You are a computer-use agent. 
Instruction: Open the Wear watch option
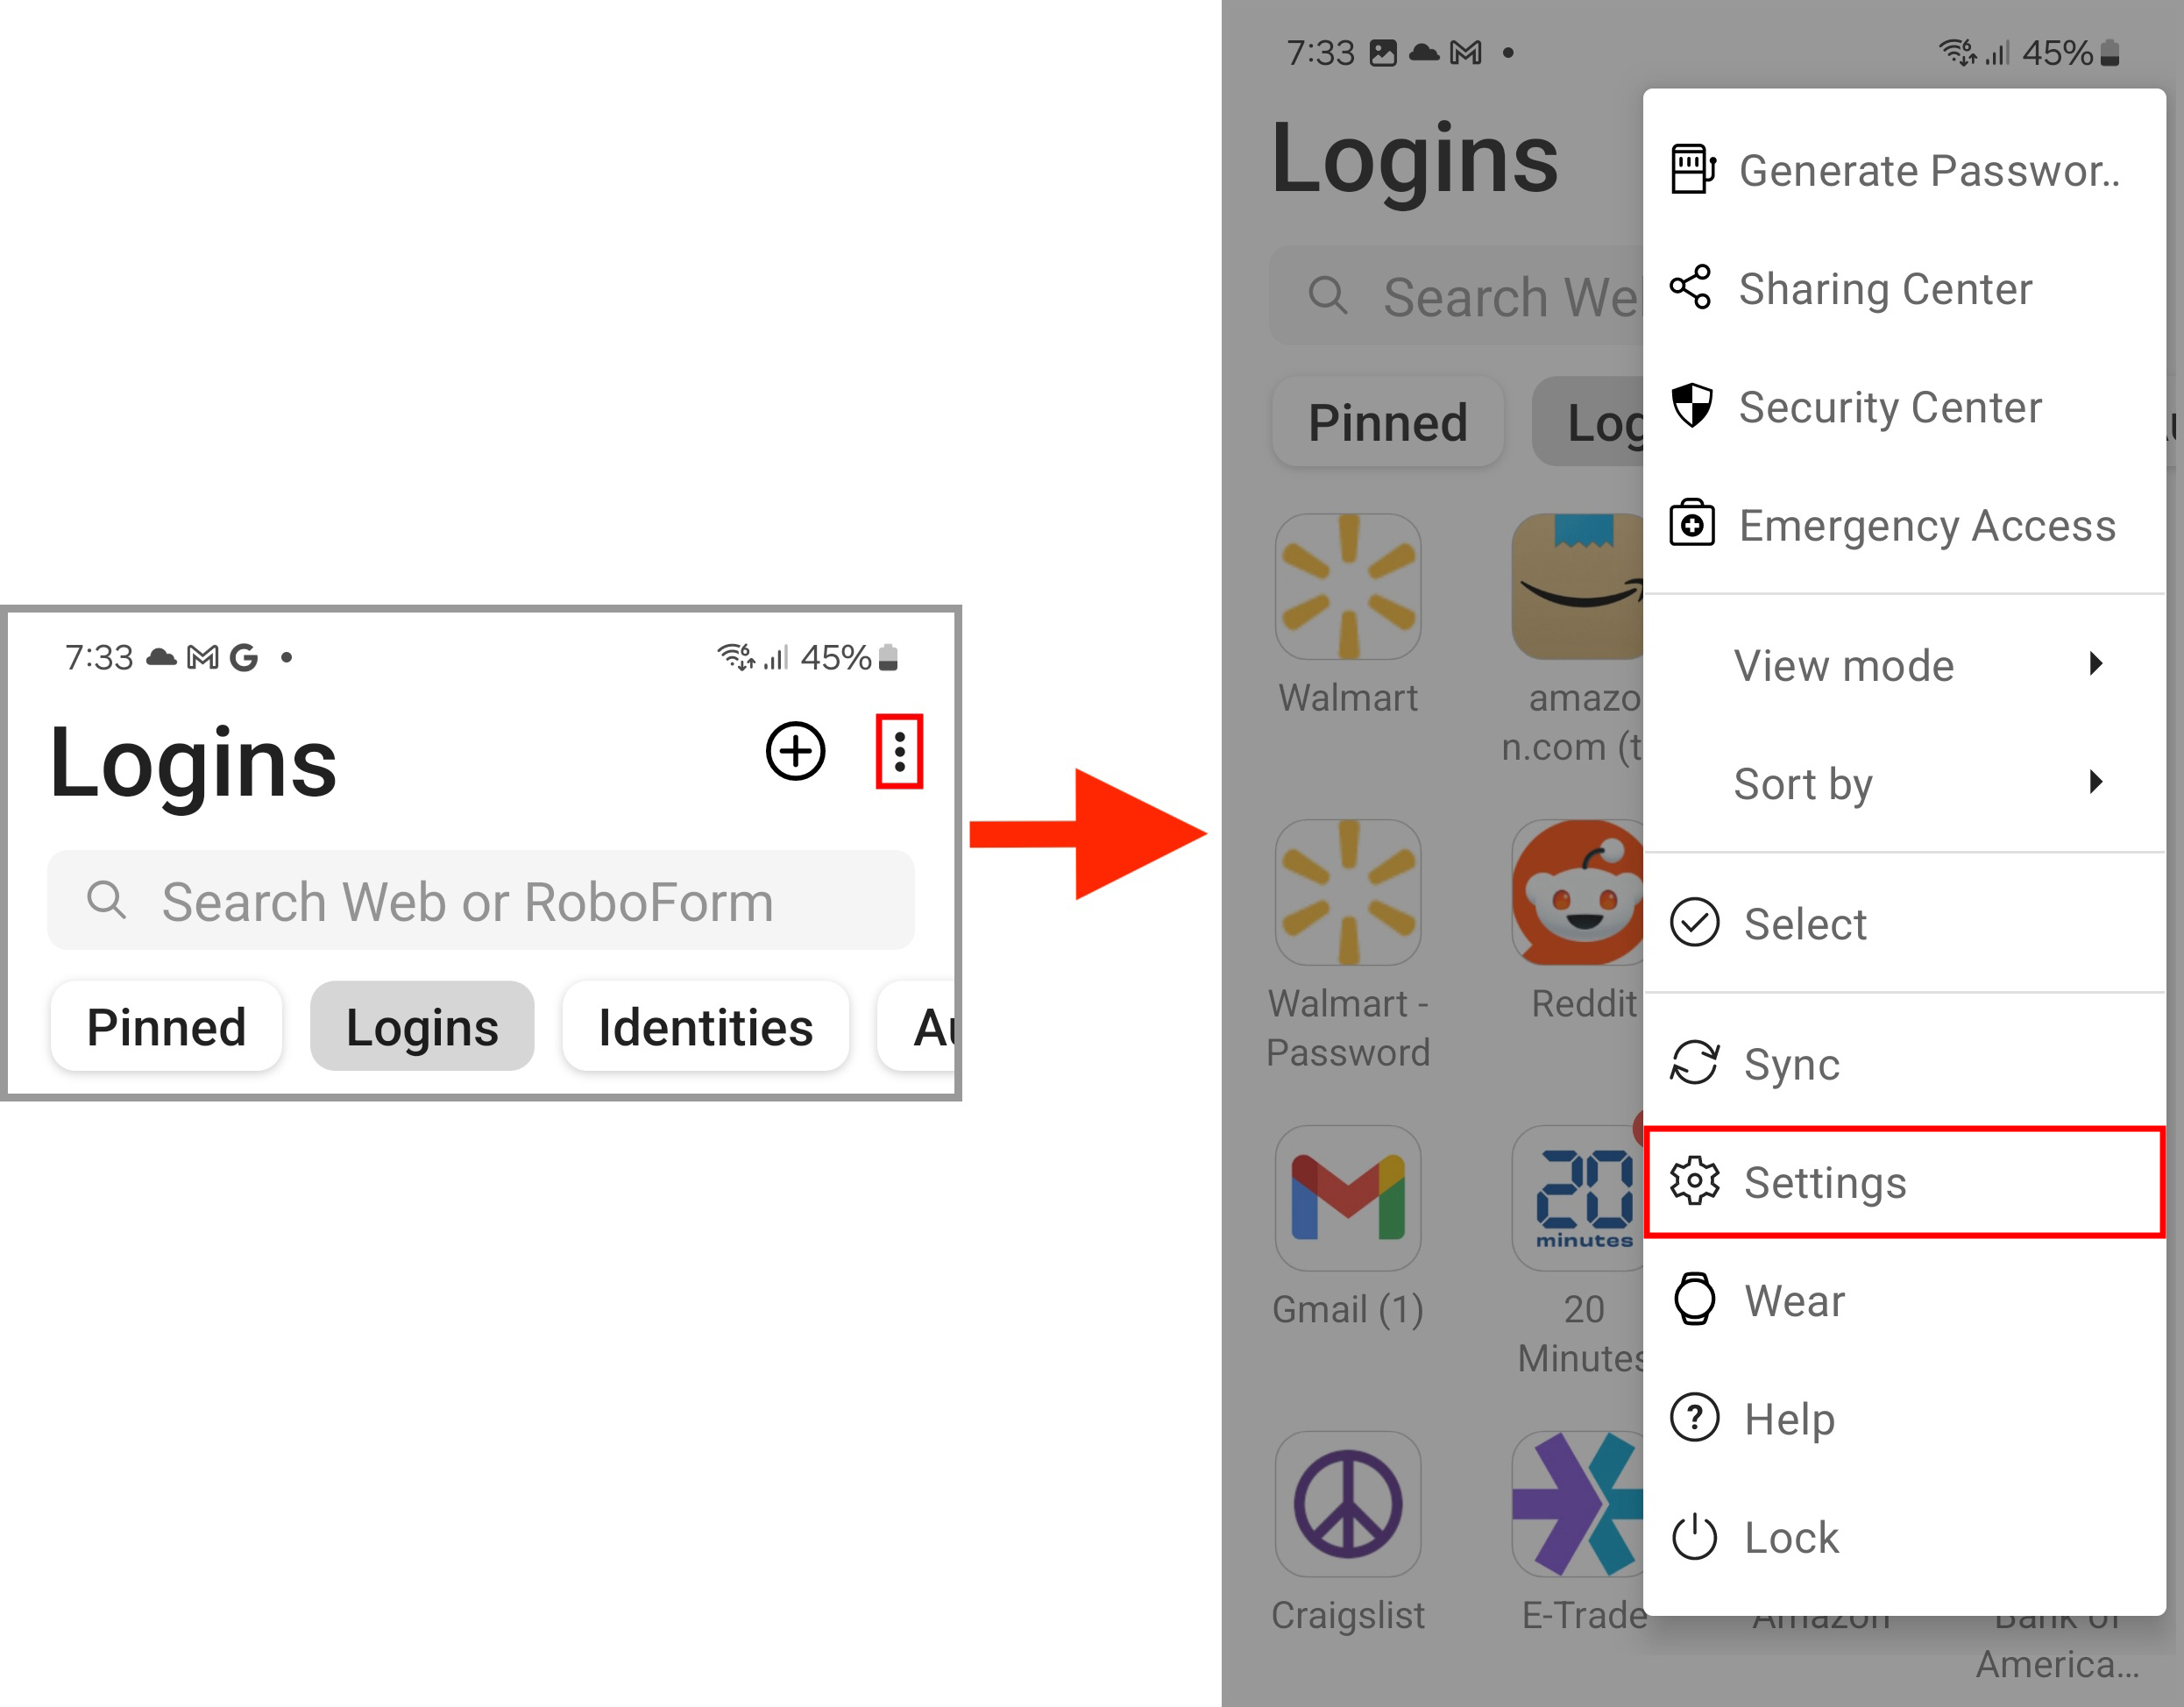pyautogui.click(x=1902, y=1300)
